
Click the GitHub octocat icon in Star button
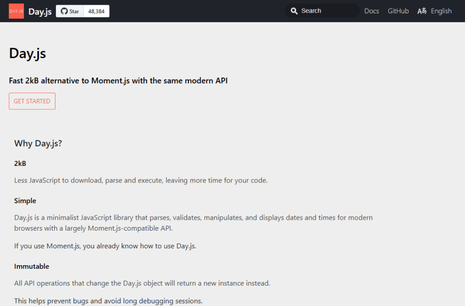pos(64,11)
